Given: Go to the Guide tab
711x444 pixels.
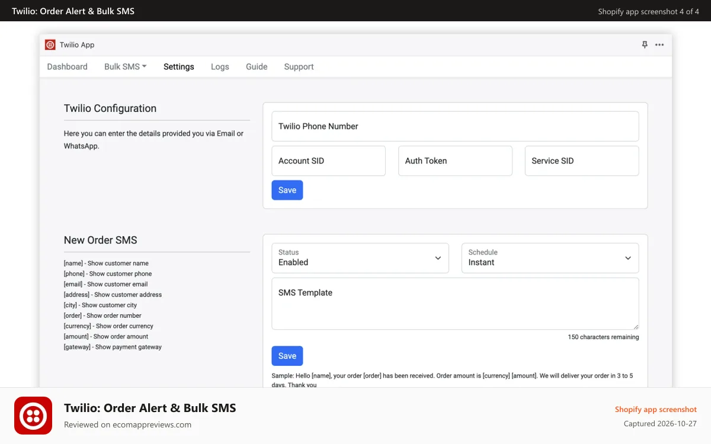Looking at the screenshot, I should point(257,67).
